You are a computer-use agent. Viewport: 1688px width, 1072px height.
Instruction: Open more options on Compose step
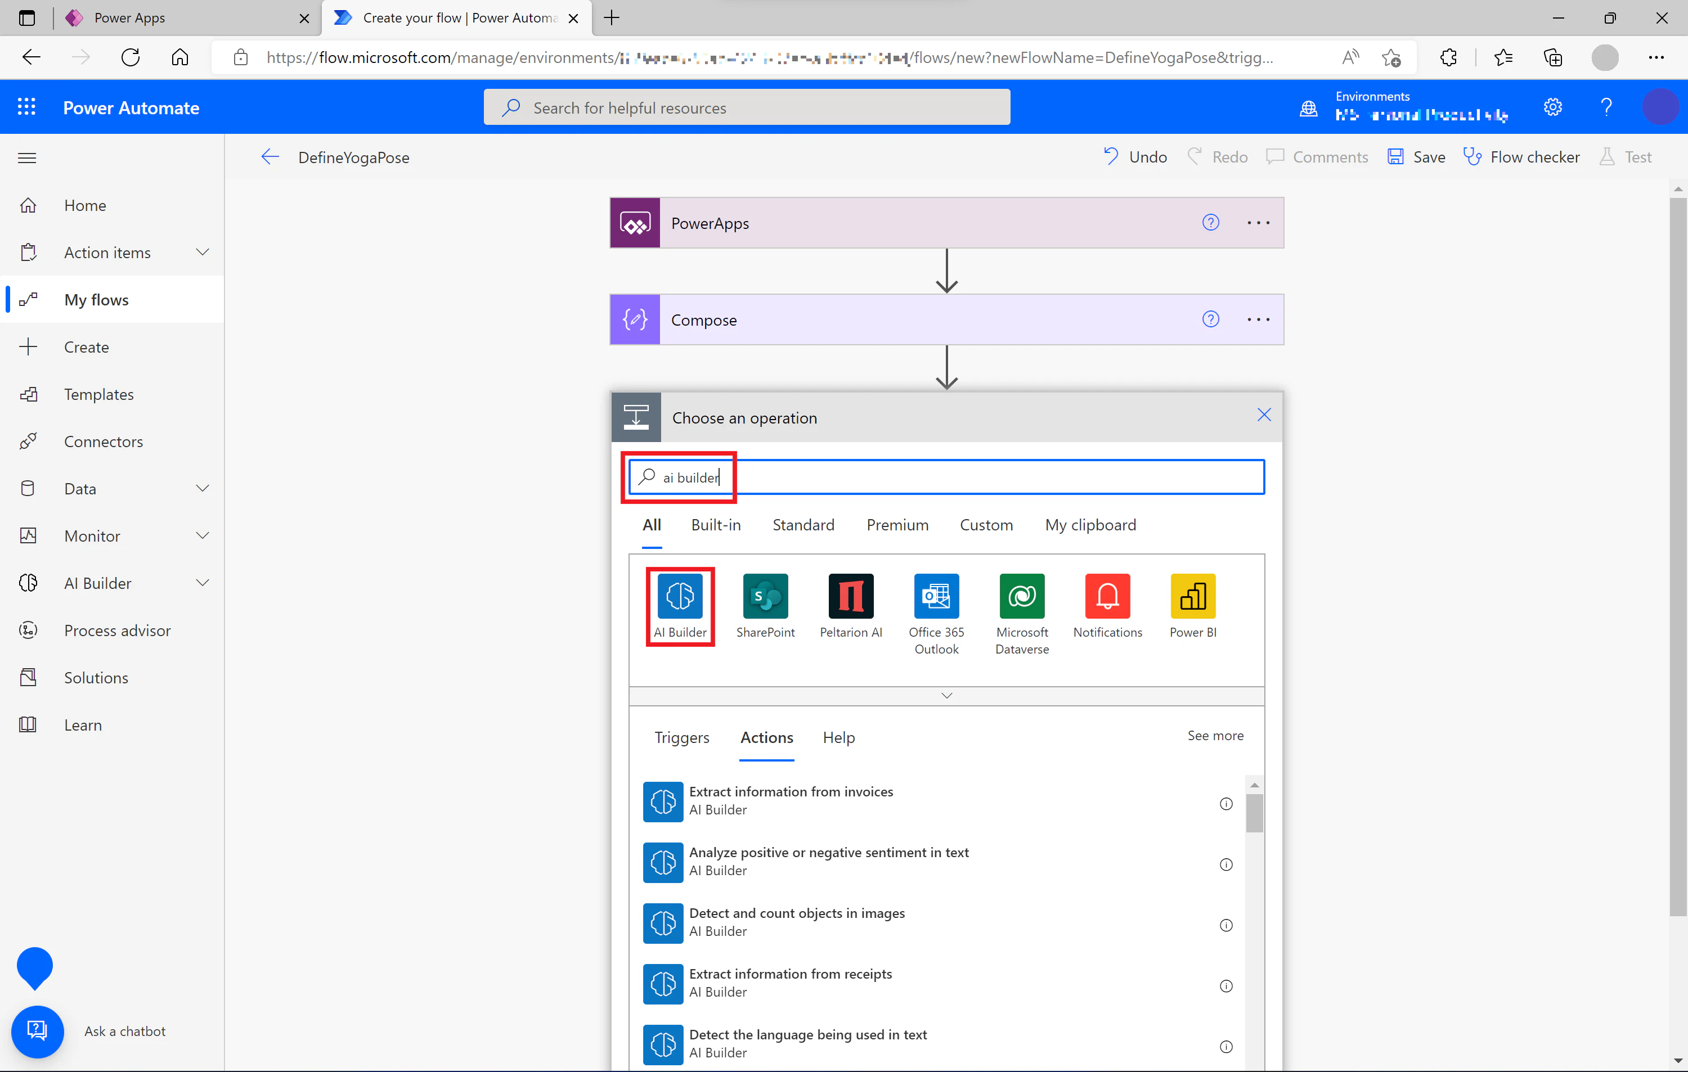coord(1258,319)
